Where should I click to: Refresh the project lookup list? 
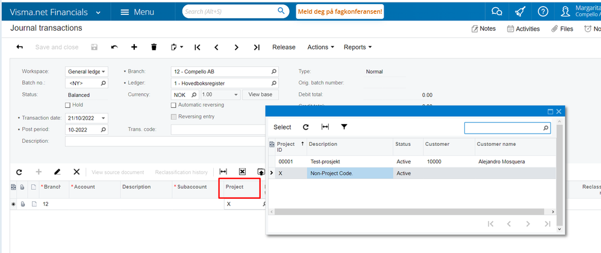click(306, 127)
